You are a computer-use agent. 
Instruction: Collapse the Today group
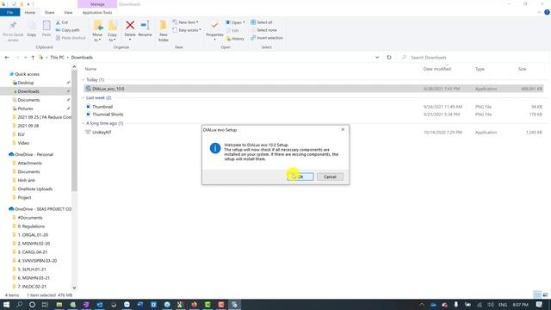84,80
